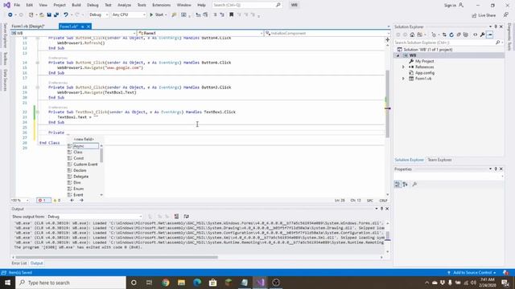The width and height of the screenshot is (515, 289).
Task: Click the errors count indicator below editor
Action: pyautogui.click(x=43, y=200)
